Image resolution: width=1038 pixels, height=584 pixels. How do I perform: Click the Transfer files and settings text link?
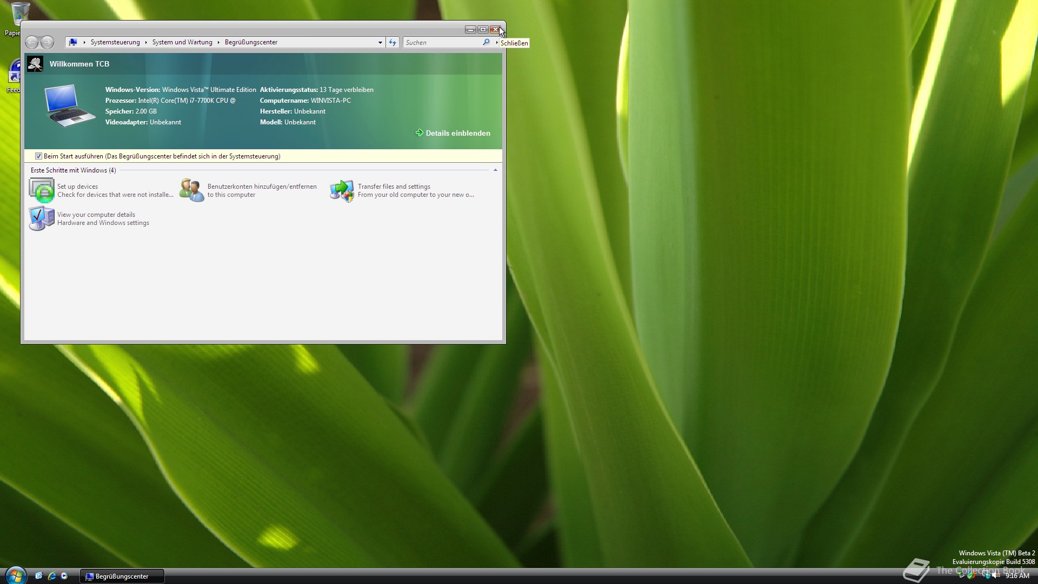(x=394, y=187)
